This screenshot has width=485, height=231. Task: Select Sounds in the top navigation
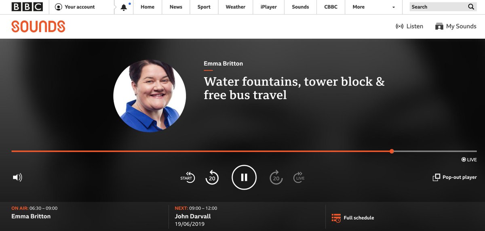300,7
